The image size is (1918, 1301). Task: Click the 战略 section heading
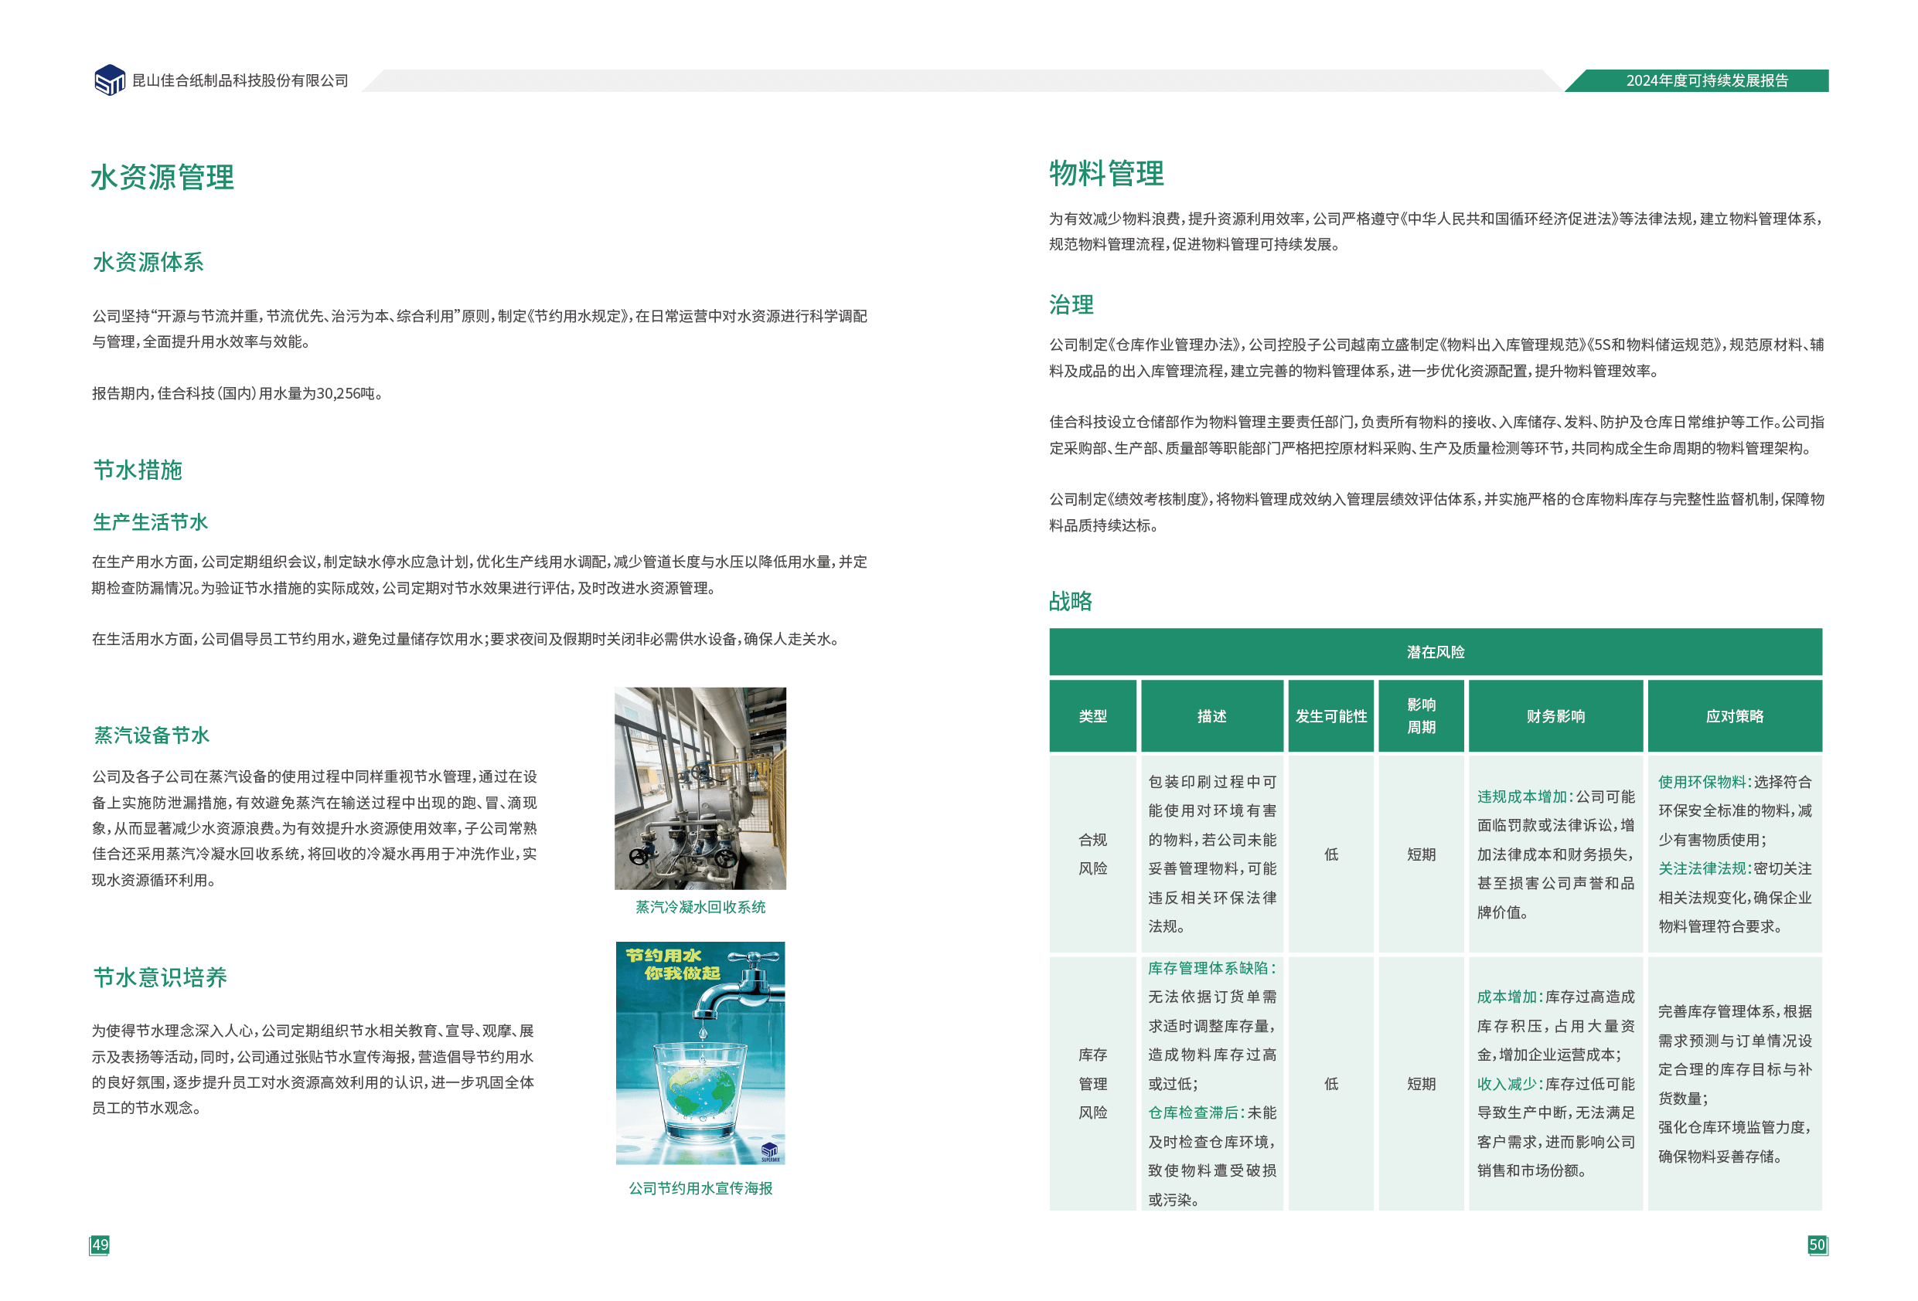[x=1071, y=601]
